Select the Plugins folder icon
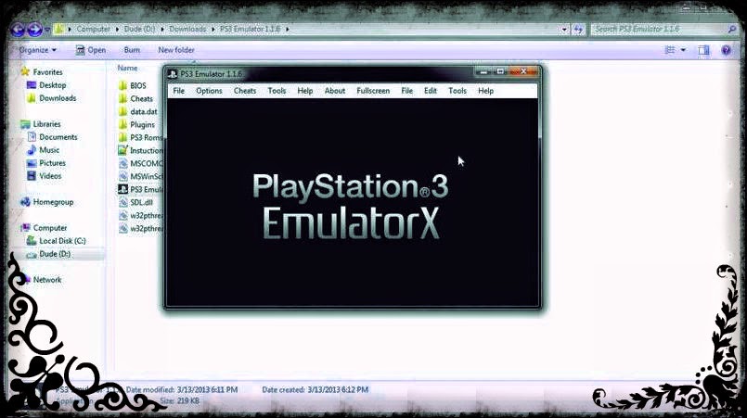This screenshot has width=747, height=418. (x=122, y=124)
